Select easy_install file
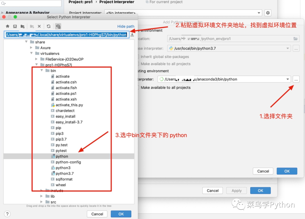This screenshot has width=305, height=219. coord(63,116)
